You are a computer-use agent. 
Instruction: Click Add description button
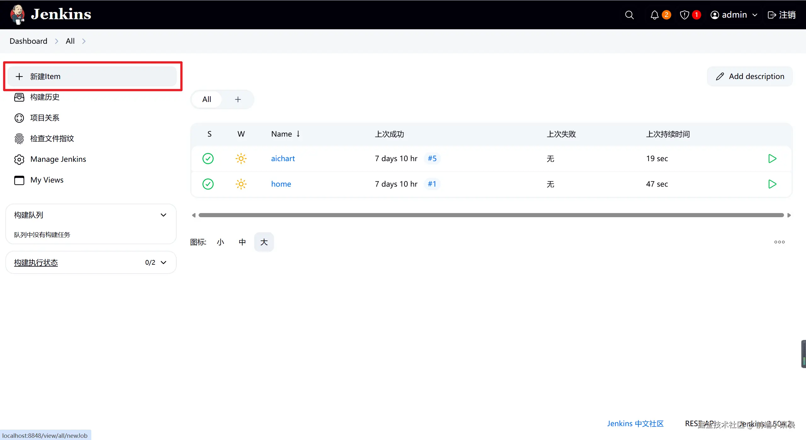750,76
